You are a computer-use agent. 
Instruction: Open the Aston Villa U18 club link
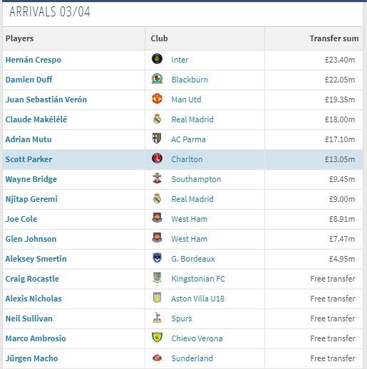(198, 299)
